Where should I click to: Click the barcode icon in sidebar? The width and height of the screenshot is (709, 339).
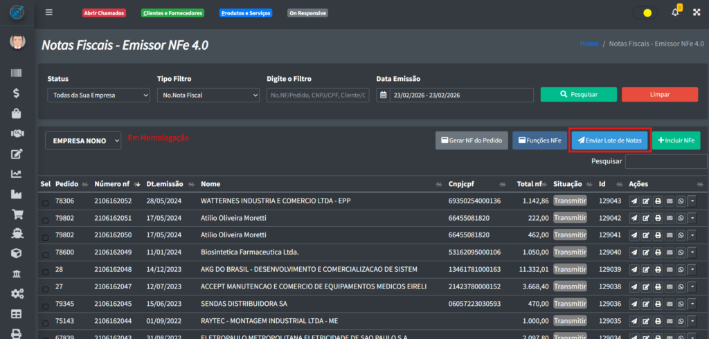[17, 73]
